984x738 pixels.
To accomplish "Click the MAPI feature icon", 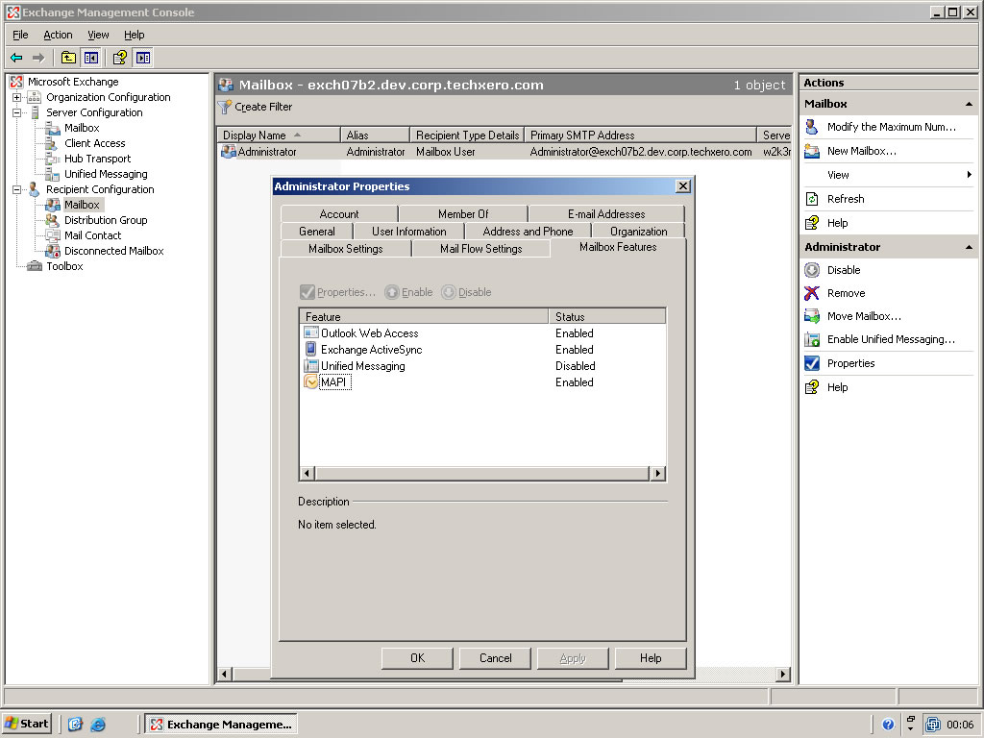I will tap(310, 382).
